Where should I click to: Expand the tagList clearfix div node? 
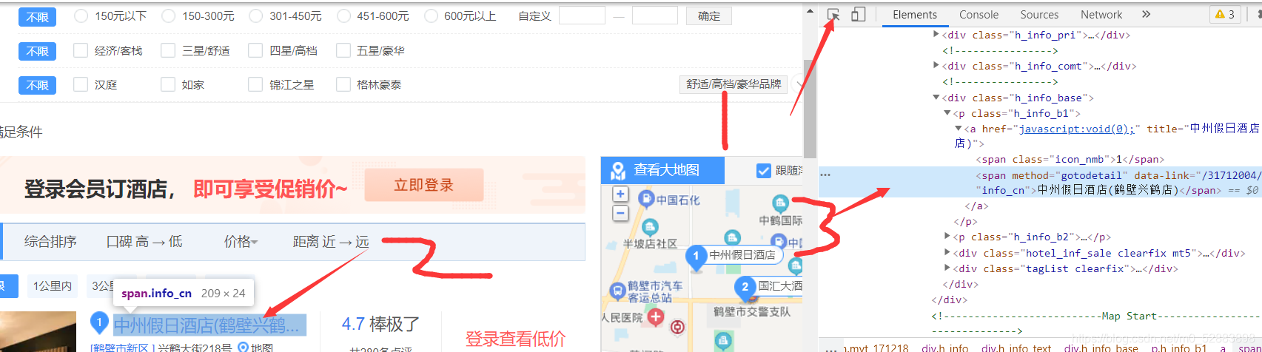coord(947,268)
